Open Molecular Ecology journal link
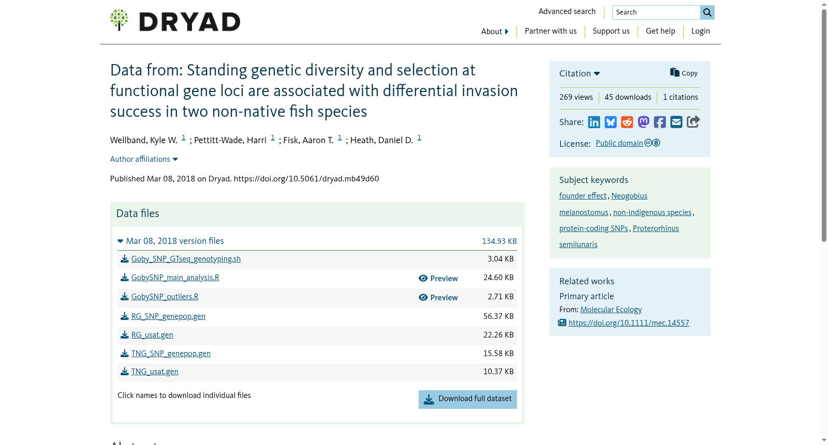 pyautogui.click(x=611, y=310)
